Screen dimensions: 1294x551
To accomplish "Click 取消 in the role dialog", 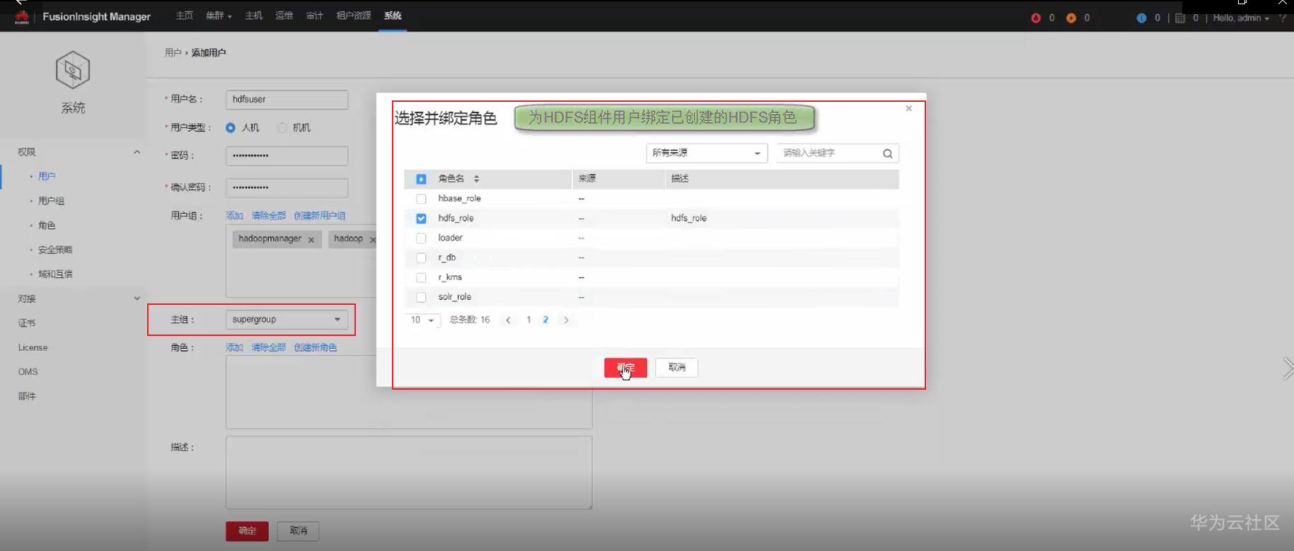I will (677, 368).
